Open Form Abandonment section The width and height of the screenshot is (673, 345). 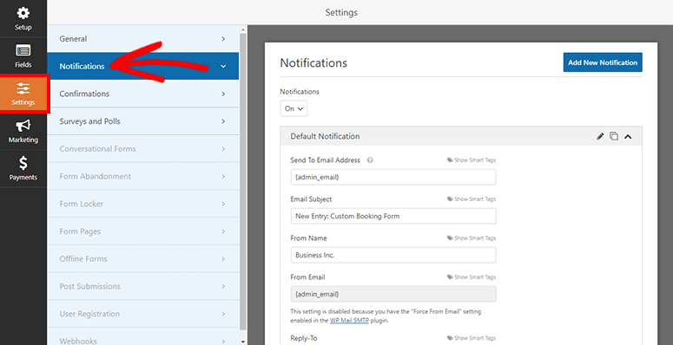143,176
